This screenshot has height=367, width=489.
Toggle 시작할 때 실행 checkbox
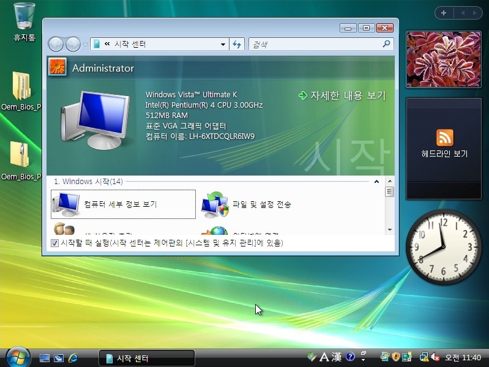click(54, 243)
